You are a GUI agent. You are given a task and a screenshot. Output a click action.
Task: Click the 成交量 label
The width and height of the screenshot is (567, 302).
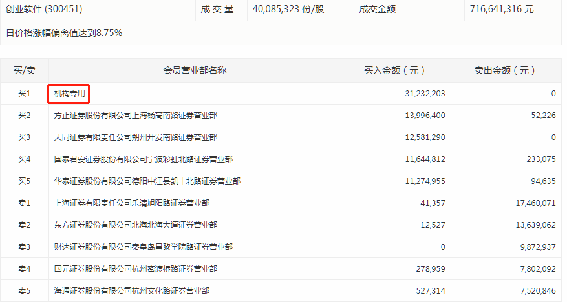pos(217,9)
